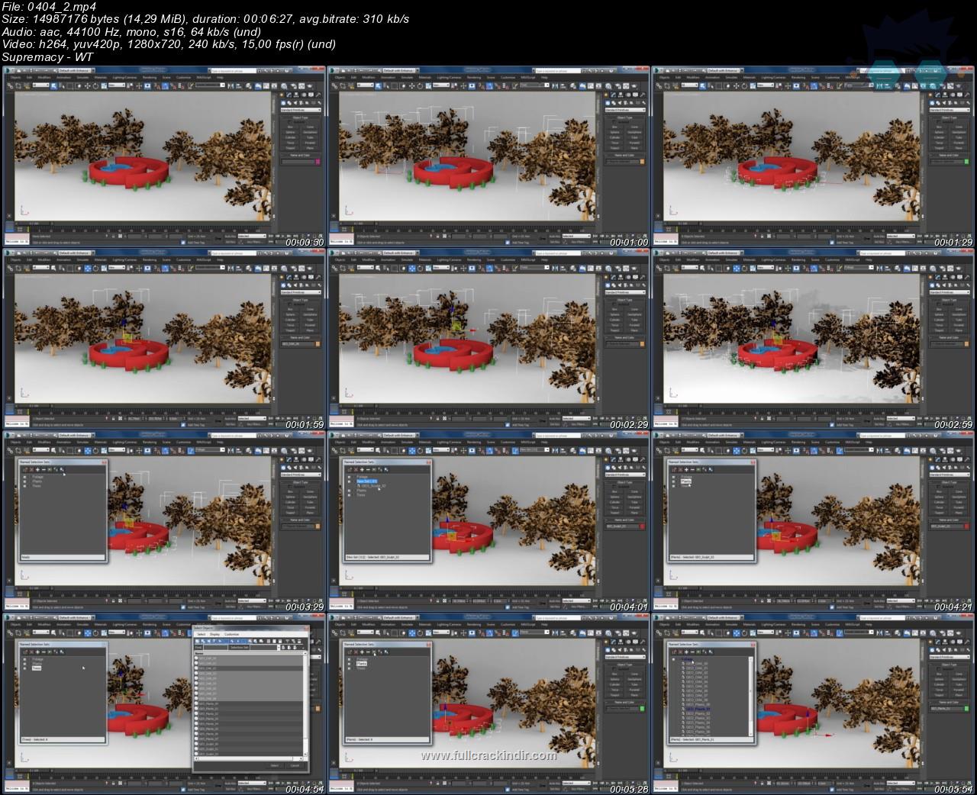The image size is (977, 795).
Task: Switch to Modify tab in 00:00:30 command panel
Action: (289, 95)
